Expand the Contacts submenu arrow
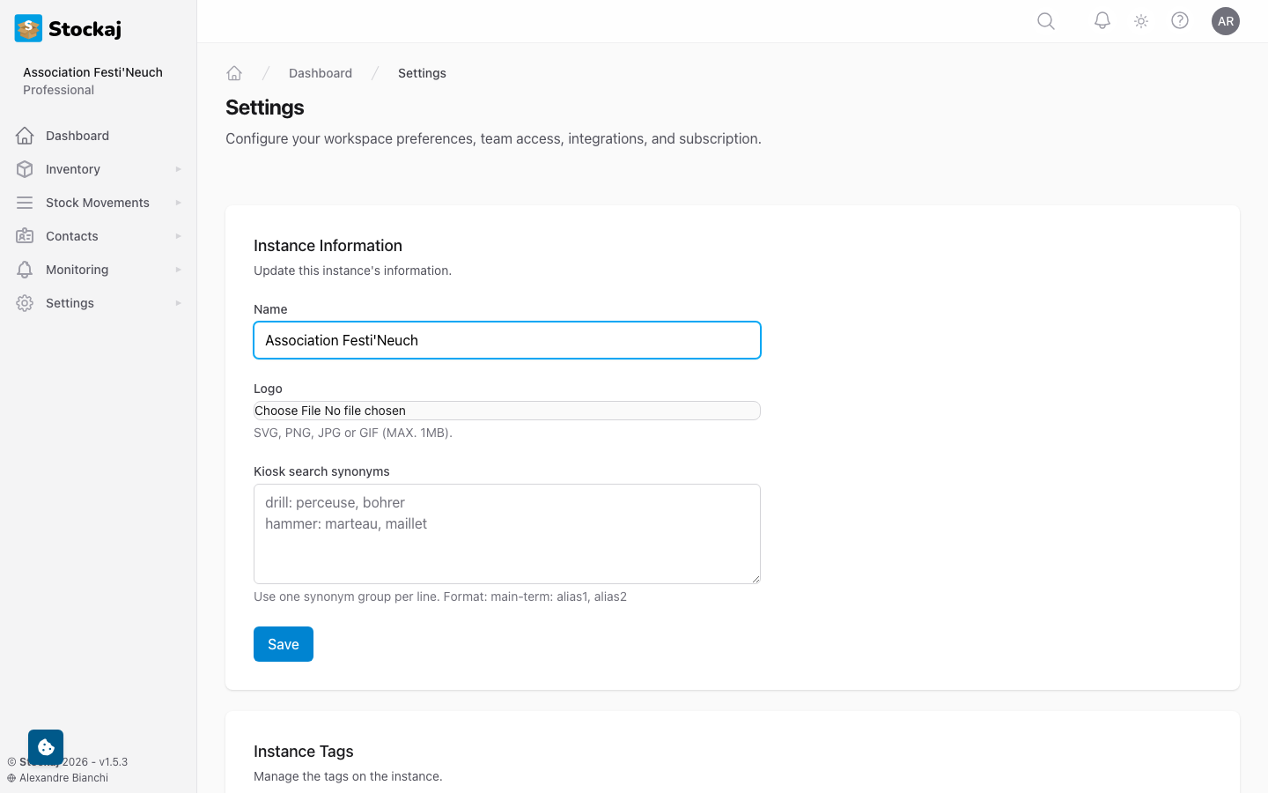Viewport: 1268px width, 793px height. (179, 236)
